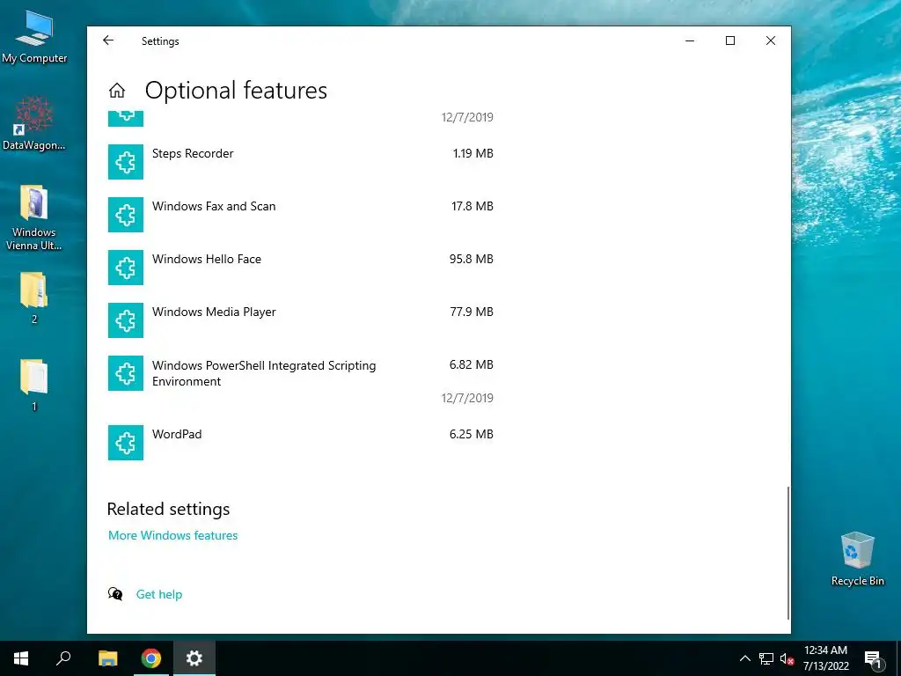Click the Get help link
This screenshot has height=676, width=901.
point(159,594)
